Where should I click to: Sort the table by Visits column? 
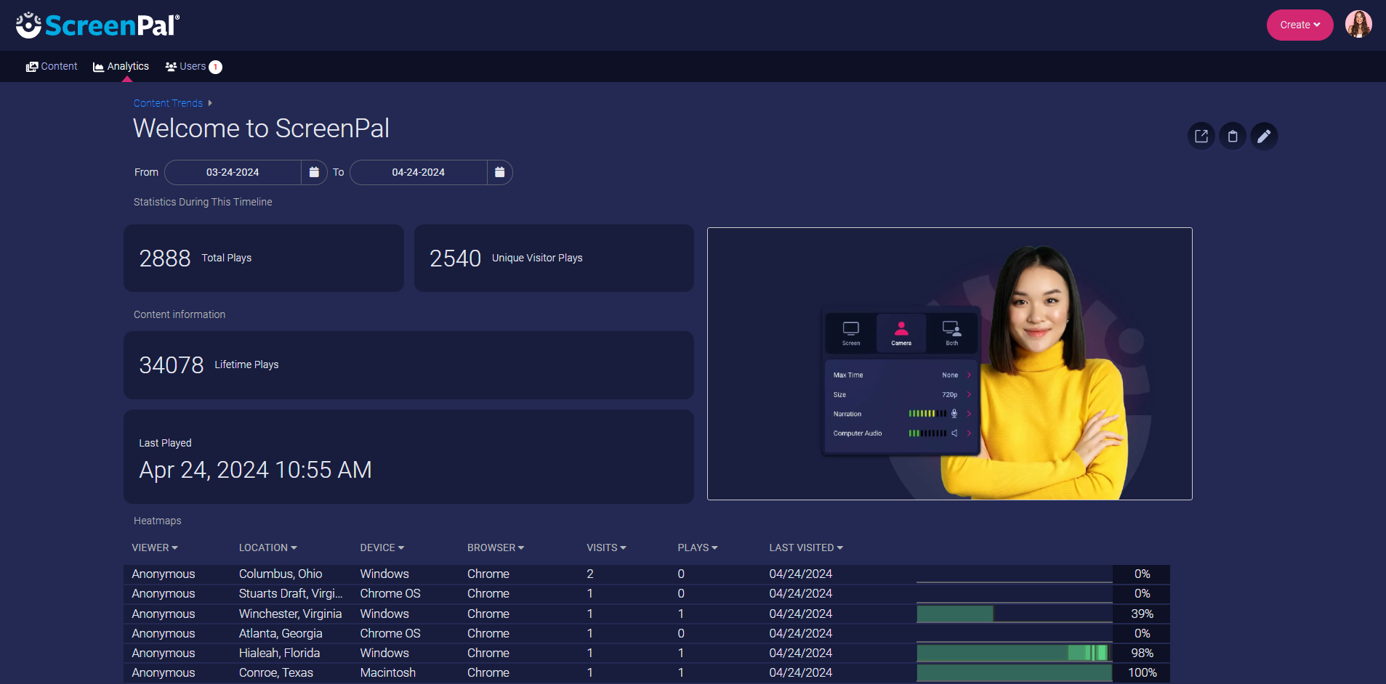[x=607, y=547]
